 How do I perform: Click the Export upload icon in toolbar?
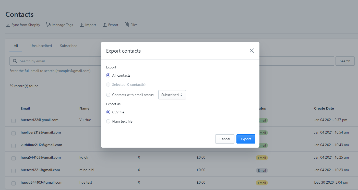click(105, 25)
